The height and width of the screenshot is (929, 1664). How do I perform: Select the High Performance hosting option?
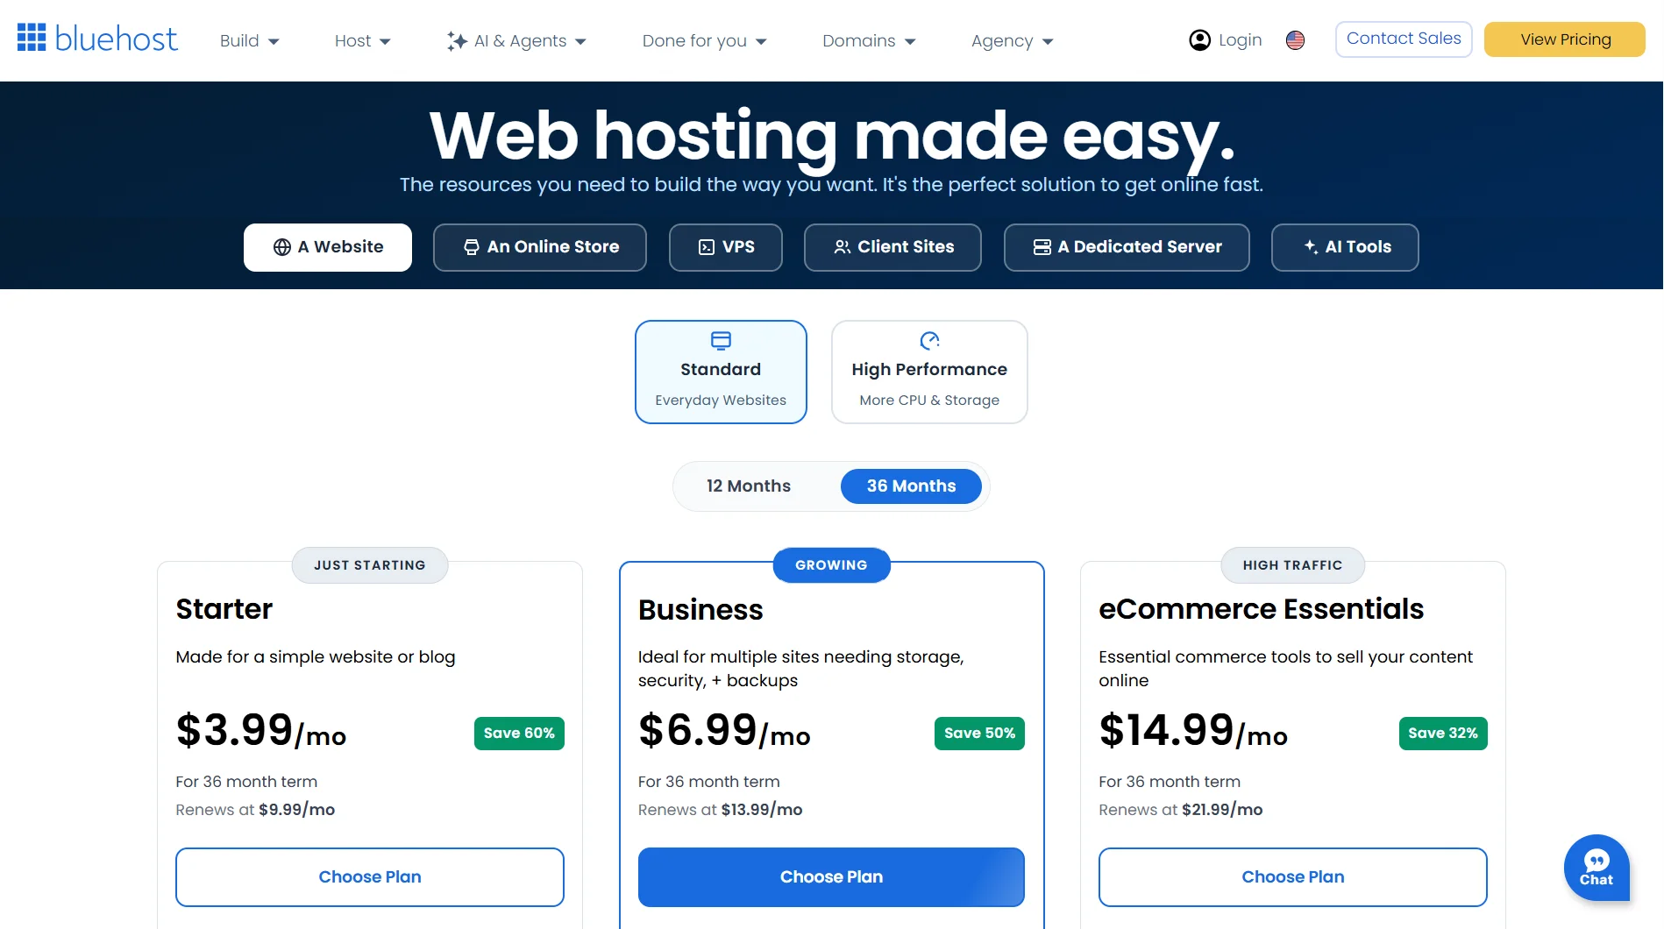click(x=929, y=372)
